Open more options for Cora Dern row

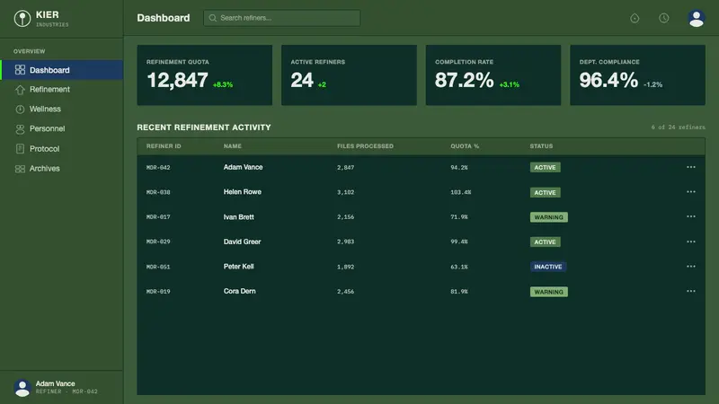click(x=691, y=291)
